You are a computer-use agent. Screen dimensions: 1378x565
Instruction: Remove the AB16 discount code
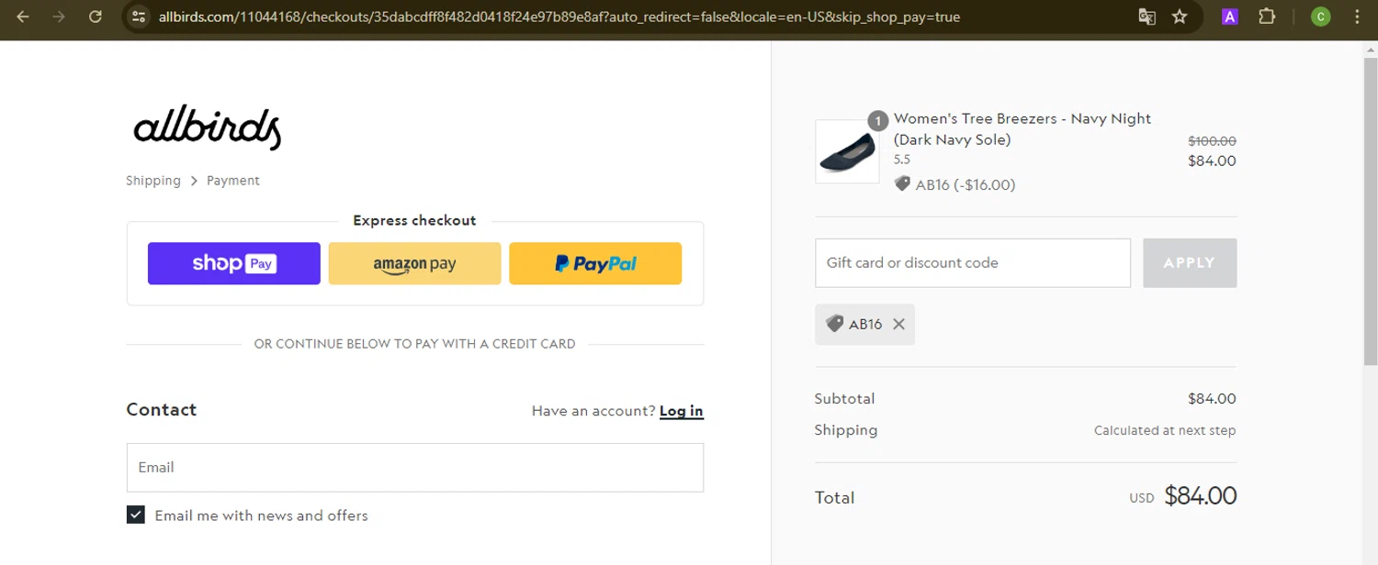tap(898, 324)
